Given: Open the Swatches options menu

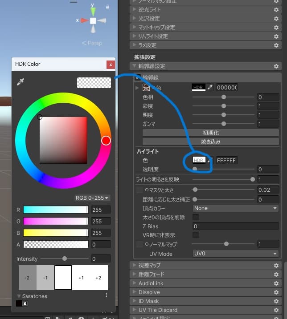Looking at the screenshot, I should pyautogui.click(x=107, y=295).
